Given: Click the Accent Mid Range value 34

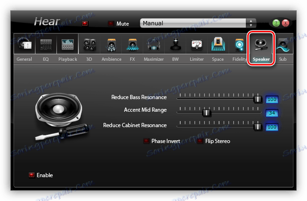Looking at the screenshot, I should (x=272, y=113).
